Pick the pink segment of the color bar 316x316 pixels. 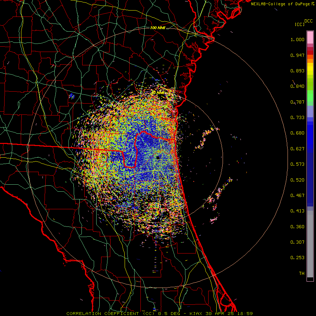310,37
